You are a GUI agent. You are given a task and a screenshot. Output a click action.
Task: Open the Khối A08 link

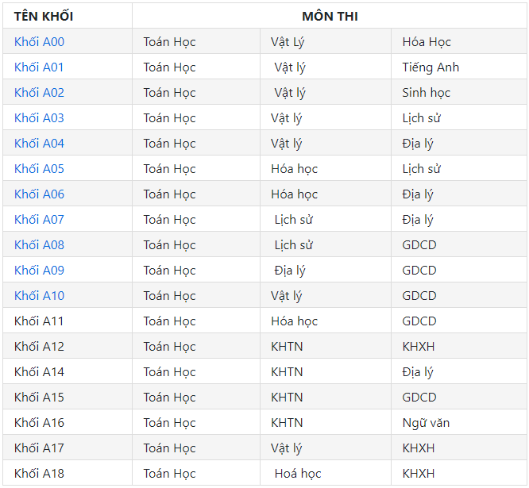click(39, 244)
